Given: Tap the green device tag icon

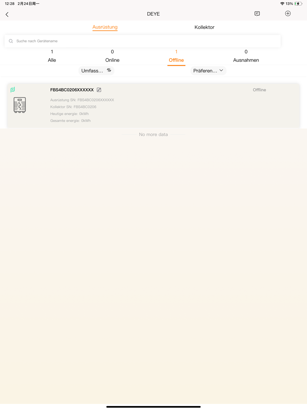Looking at the screenshot, I should 13,90.
